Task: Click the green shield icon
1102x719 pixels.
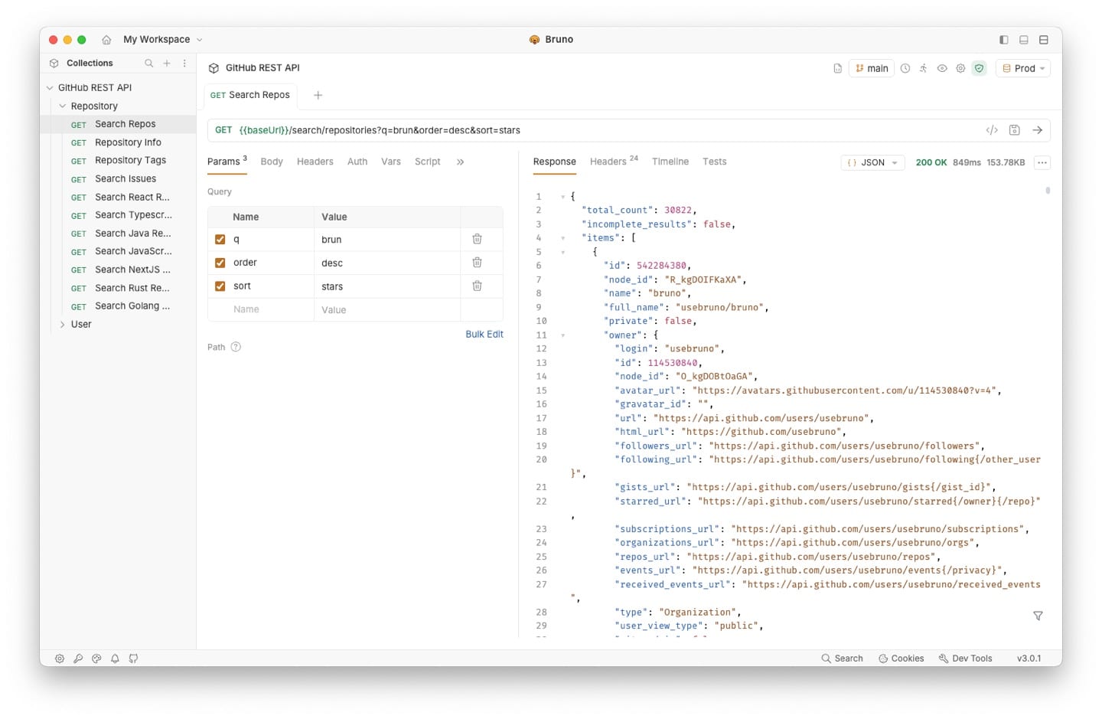Action: tap(979, 68)
